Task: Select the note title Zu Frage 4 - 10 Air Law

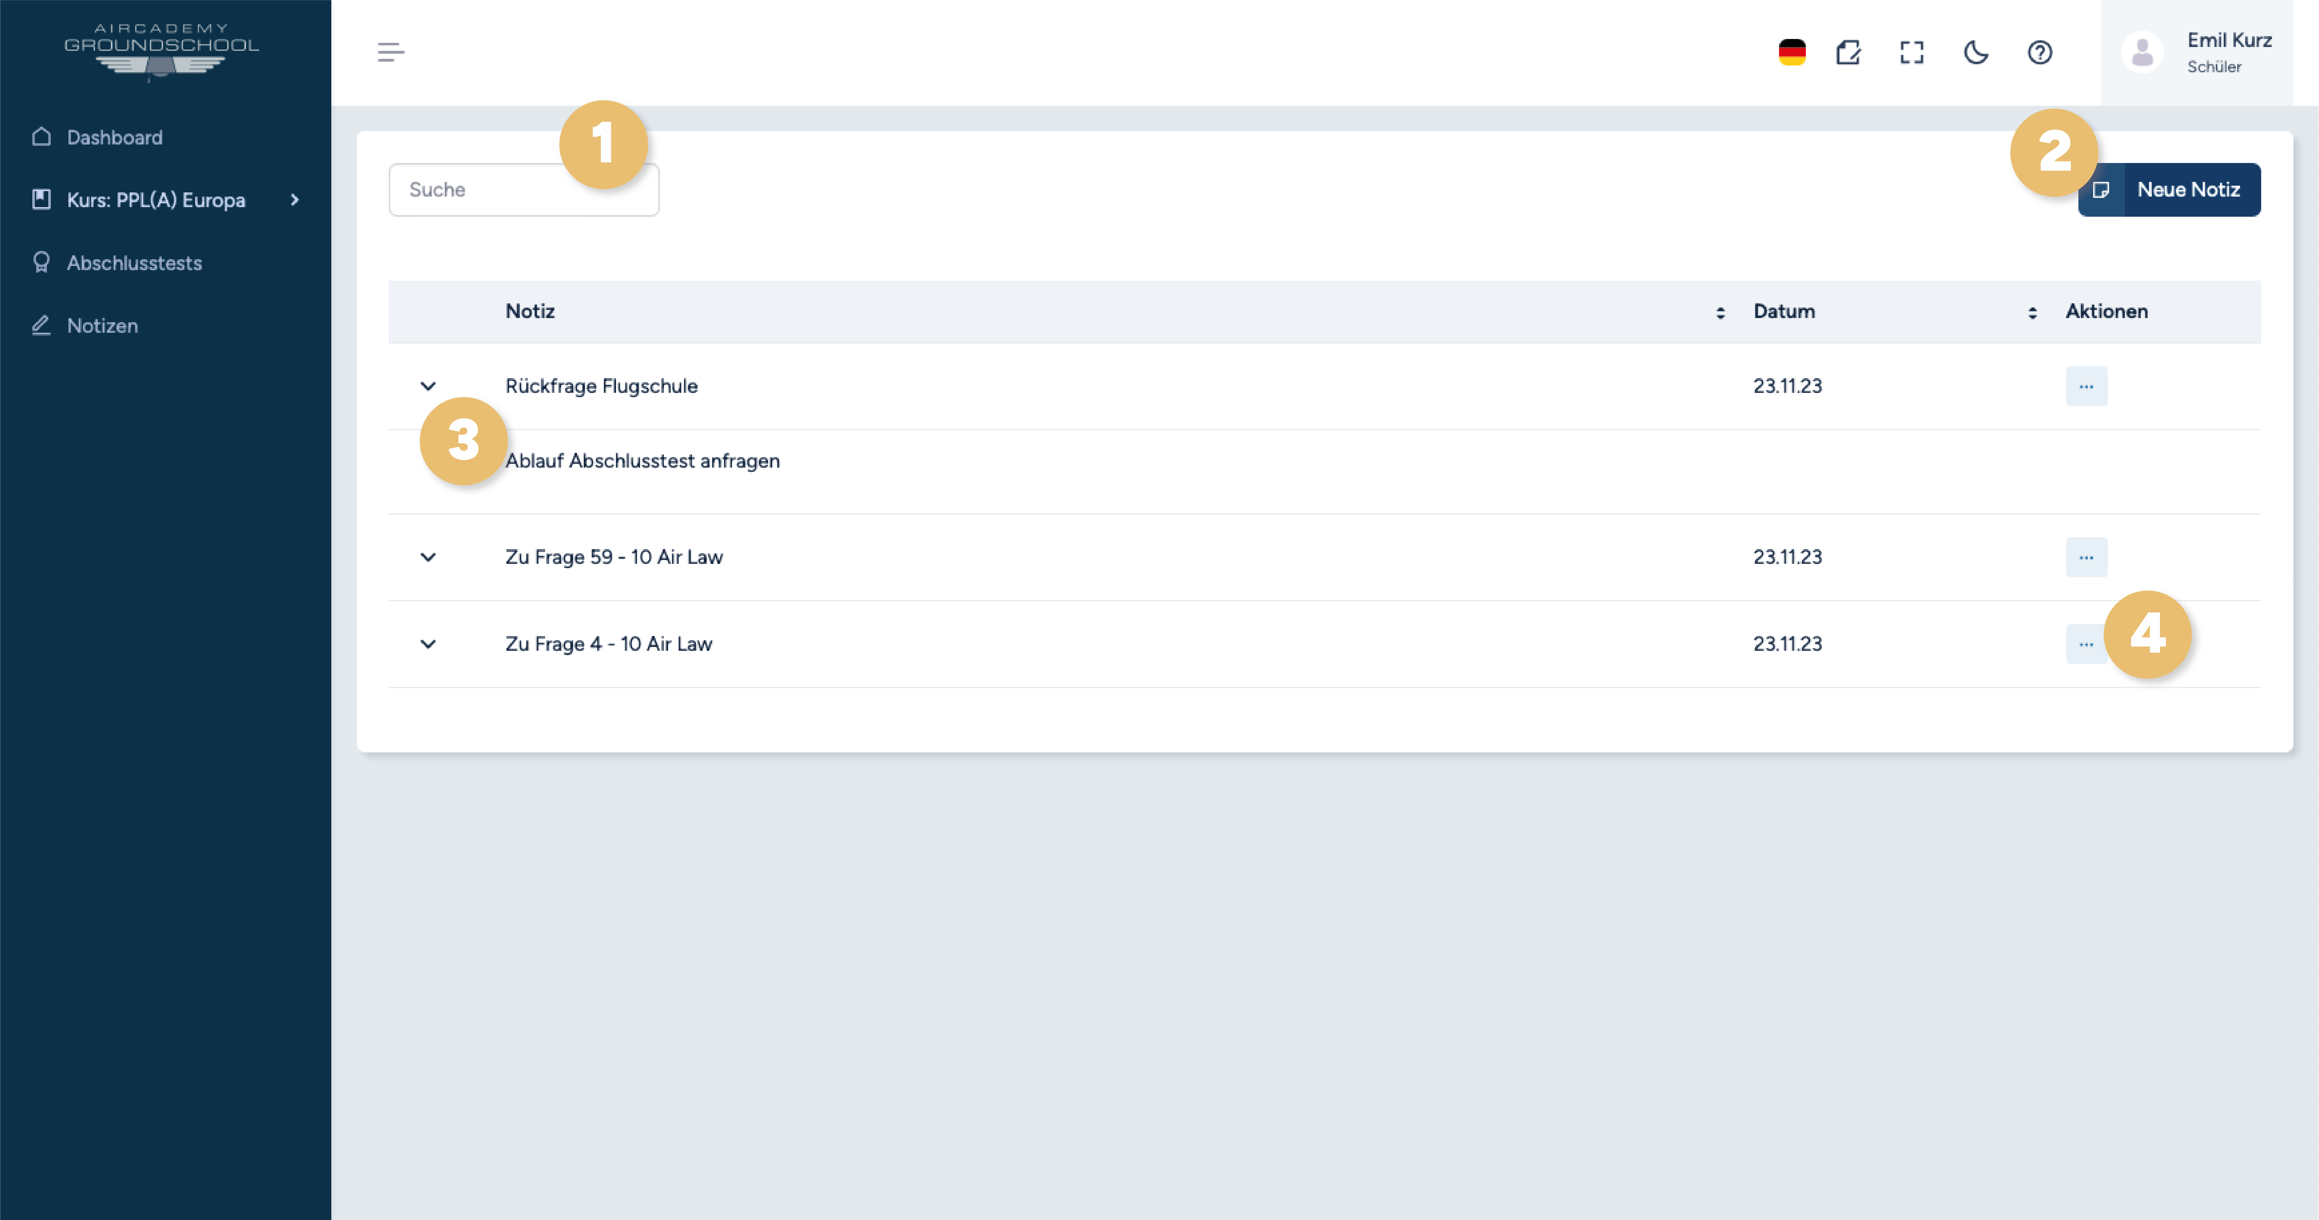Action: pos(609,644)
